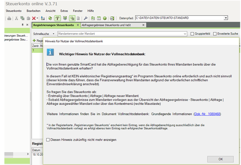Image resolution: width=241 pixels, height=165 pixels.
Task: Close the Registrierungen Steuerkonto tab
Action: click(78, 25)
